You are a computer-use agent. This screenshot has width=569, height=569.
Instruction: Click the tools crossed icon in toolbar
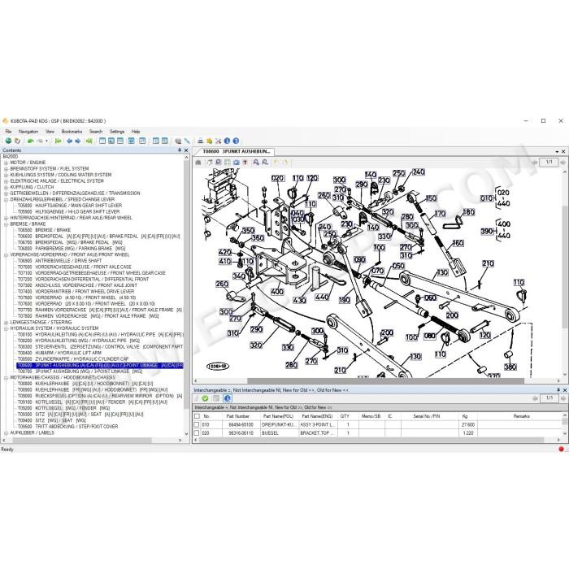click(218, 141)
